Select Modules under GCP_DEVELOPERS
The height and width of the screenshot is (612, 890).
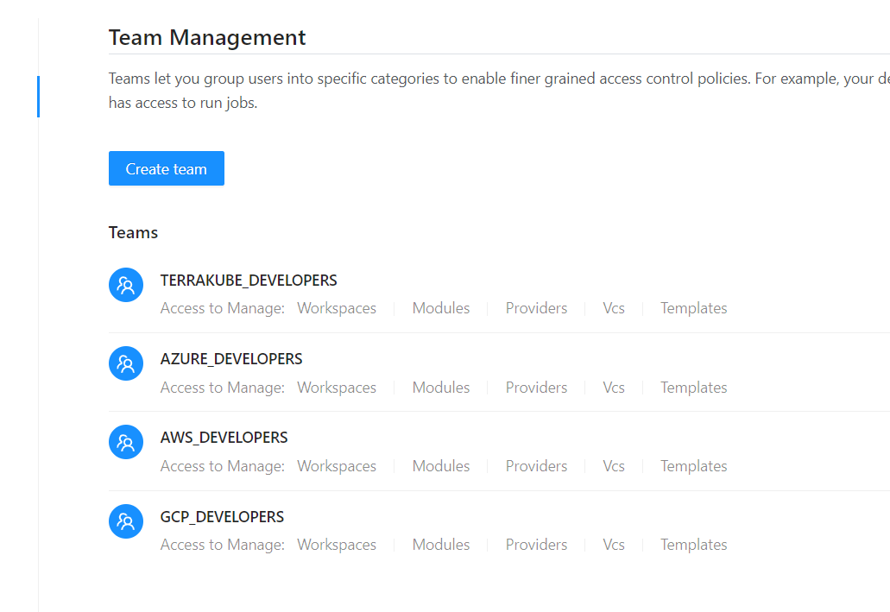point(441,545)
